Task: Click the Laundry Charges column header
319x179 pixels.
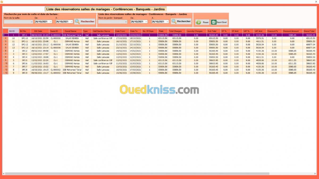Action: click(196, 31)
